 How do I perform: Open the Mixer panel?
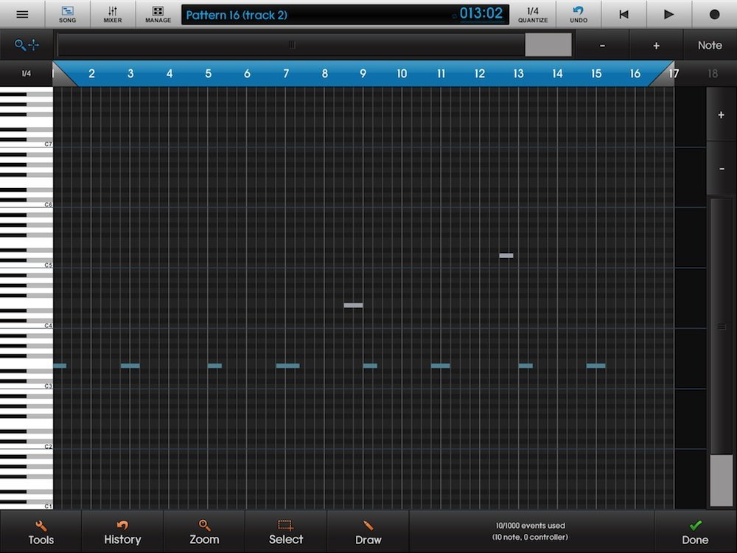pyautogui.click(x=112, y=14)
